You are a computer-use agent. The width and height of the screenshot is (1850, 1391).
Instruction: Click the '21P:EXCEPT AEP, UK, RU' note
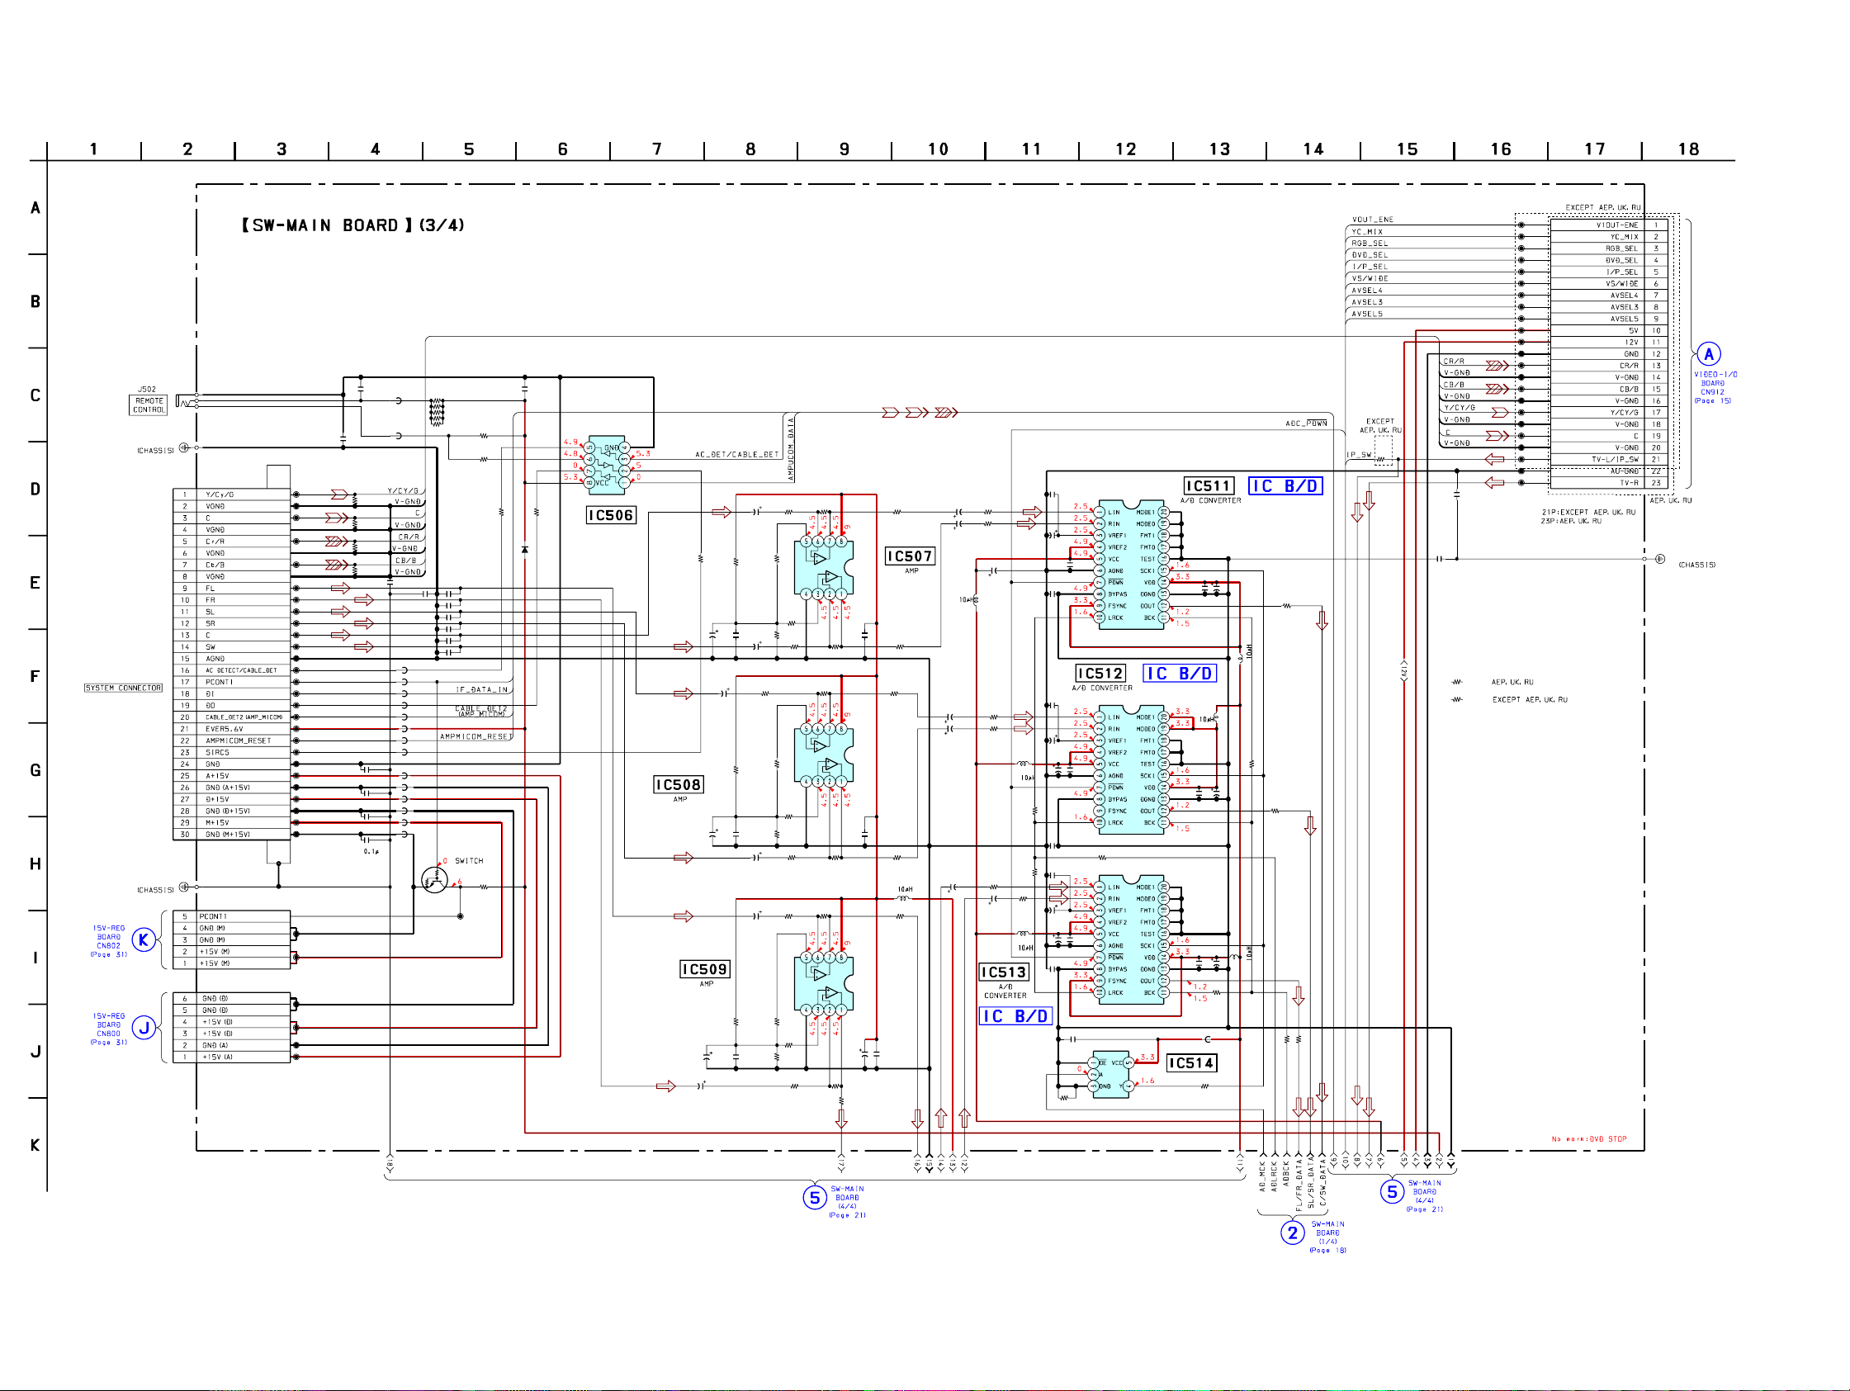tap(1588, 512)
